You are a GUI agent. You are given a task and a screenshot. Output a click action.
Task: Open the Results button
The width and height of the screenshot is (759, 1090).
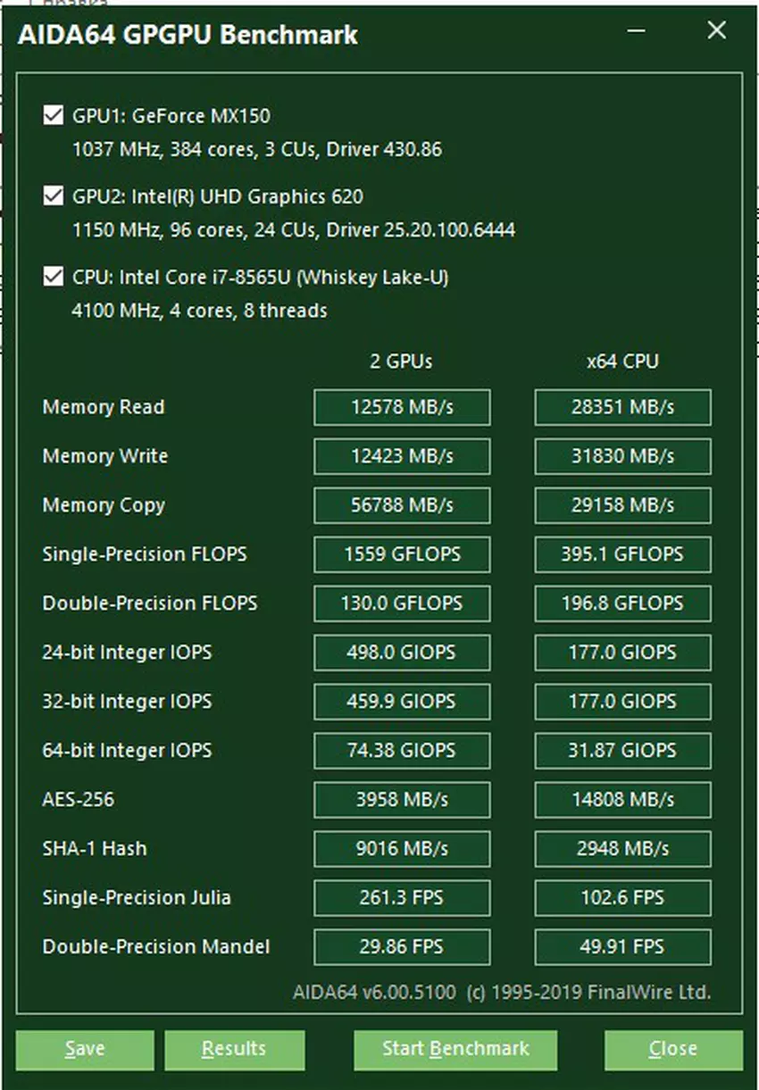pyautogui.click(x=234, y=1049)
